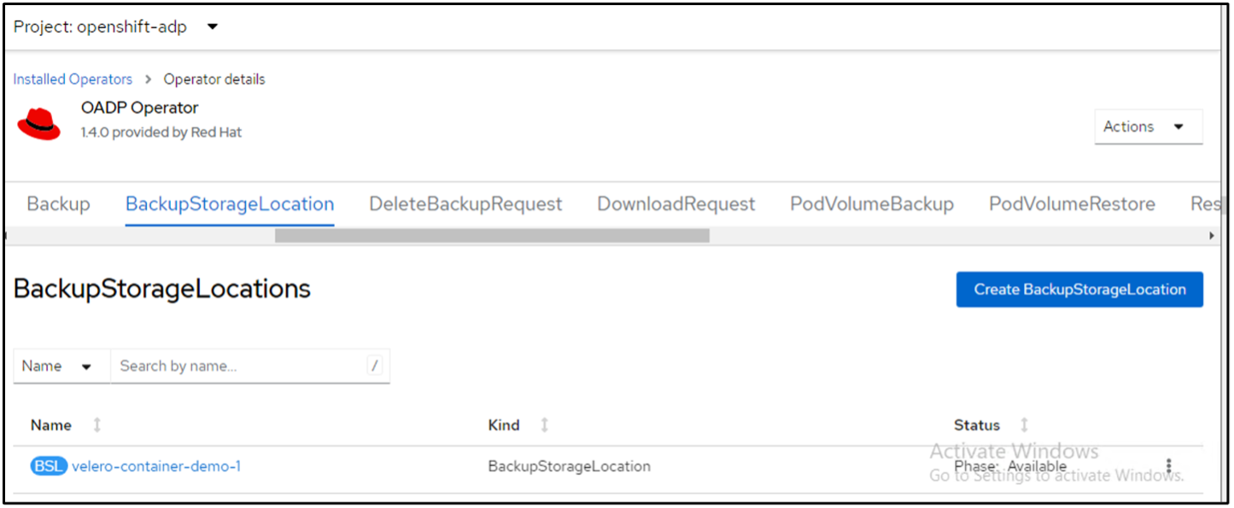Open kebab menu for velero-container-demo-1
Screen dimensions: 1234x508
pyautogui.click(x=1168, y=466)
